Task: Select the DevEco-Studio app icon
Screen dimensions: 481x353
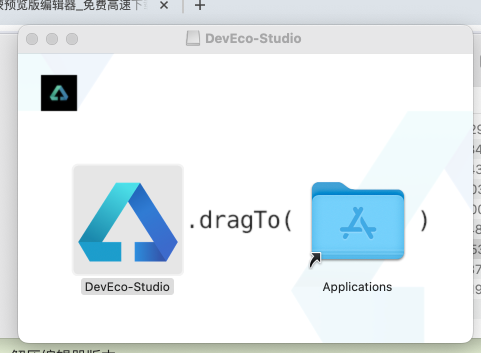Action: [128, 220]
